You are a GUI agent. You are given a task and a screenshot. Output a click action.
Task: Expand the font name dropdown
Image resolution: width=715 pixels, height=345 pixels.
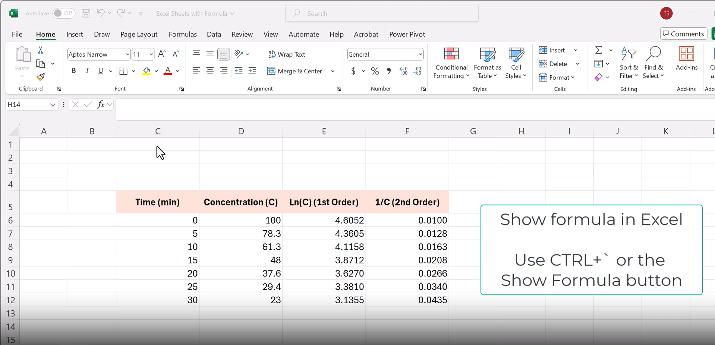(127, 54)
